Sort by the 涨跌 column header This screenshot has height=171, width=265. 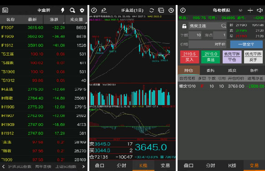tap(54, 20)
